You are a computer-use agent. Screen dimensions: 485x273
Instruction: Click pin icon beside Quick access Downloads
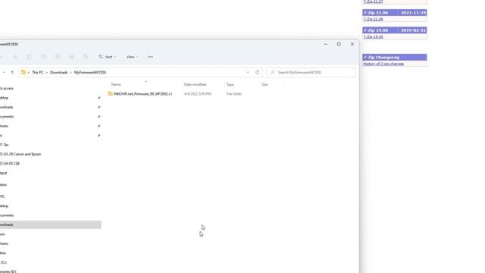(x=99, y=107)
